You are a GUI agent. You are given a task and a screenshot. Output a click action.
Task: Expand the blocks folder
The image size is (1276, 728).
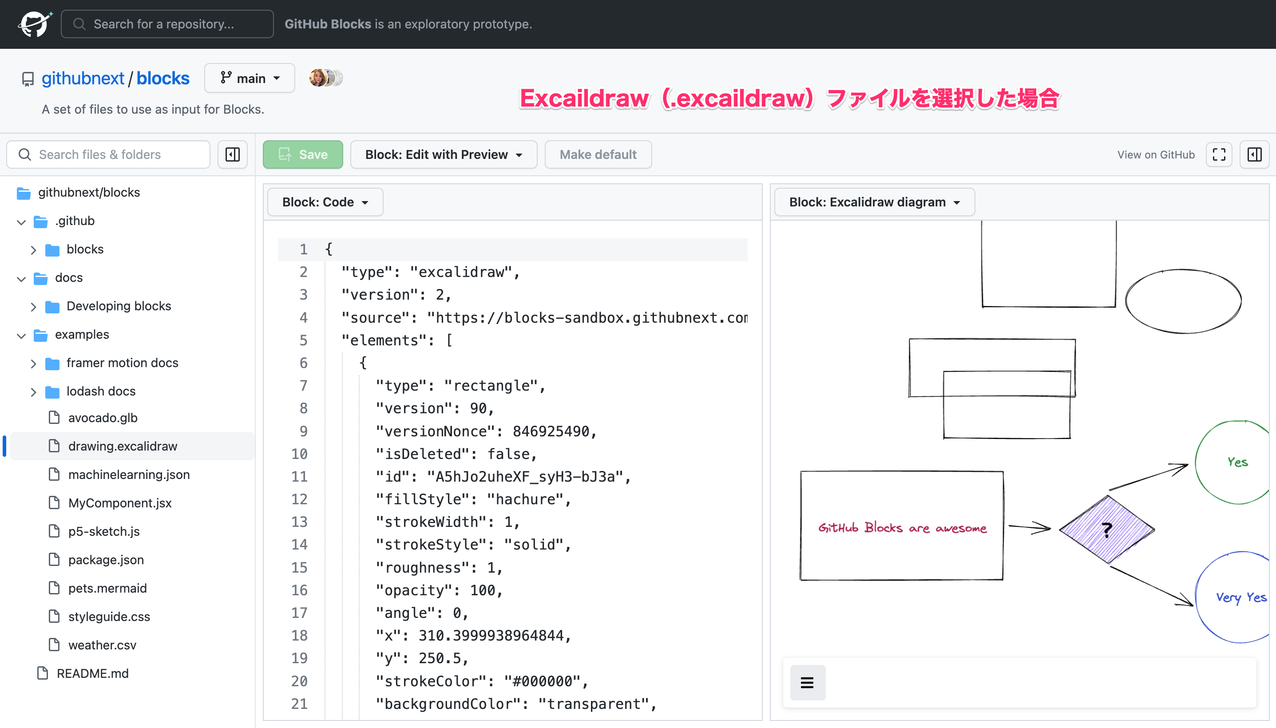[x=33, y=249]
